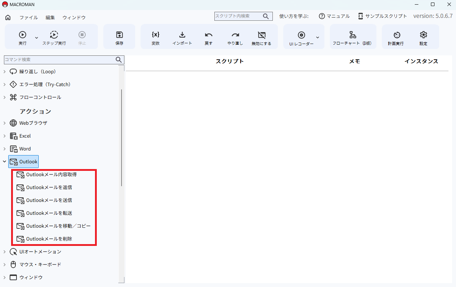This screenshot has width=456, height=287.
Task: Expand ウィンドウ tree category
Action: tap(5, 277)
